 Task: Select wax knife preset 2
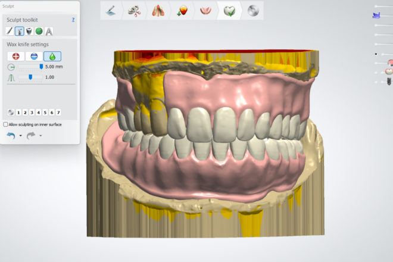tap(25, 113)
